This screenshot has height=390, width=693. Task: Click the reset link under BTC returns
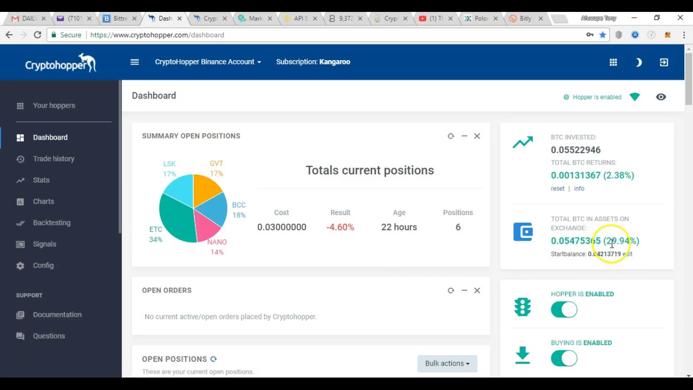coord(558,188)
